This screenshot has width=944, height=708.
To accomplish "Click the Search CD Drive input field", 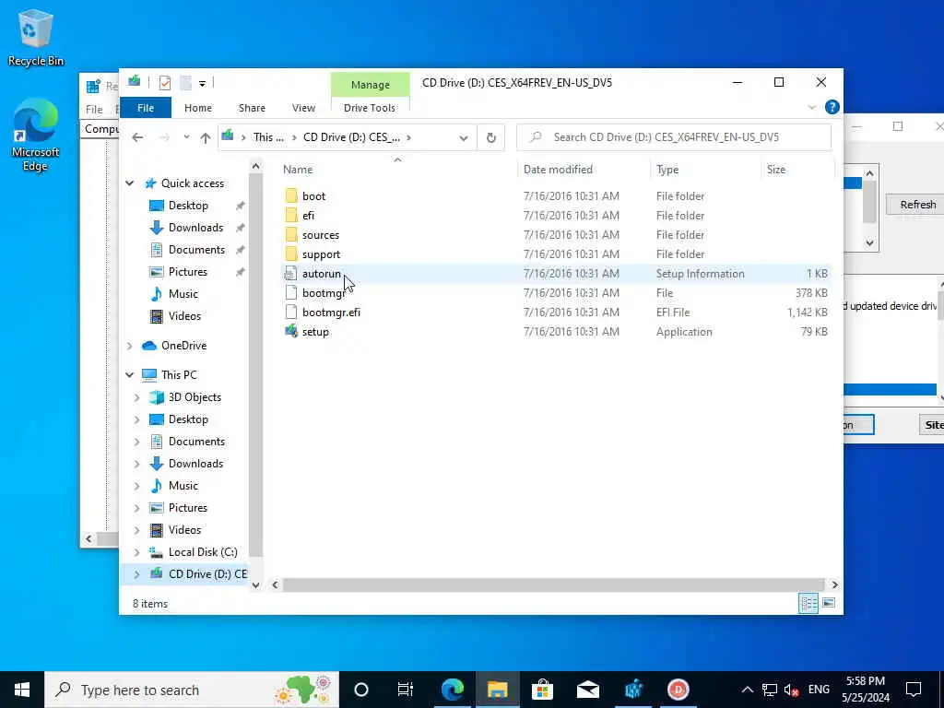I will 674,137.
